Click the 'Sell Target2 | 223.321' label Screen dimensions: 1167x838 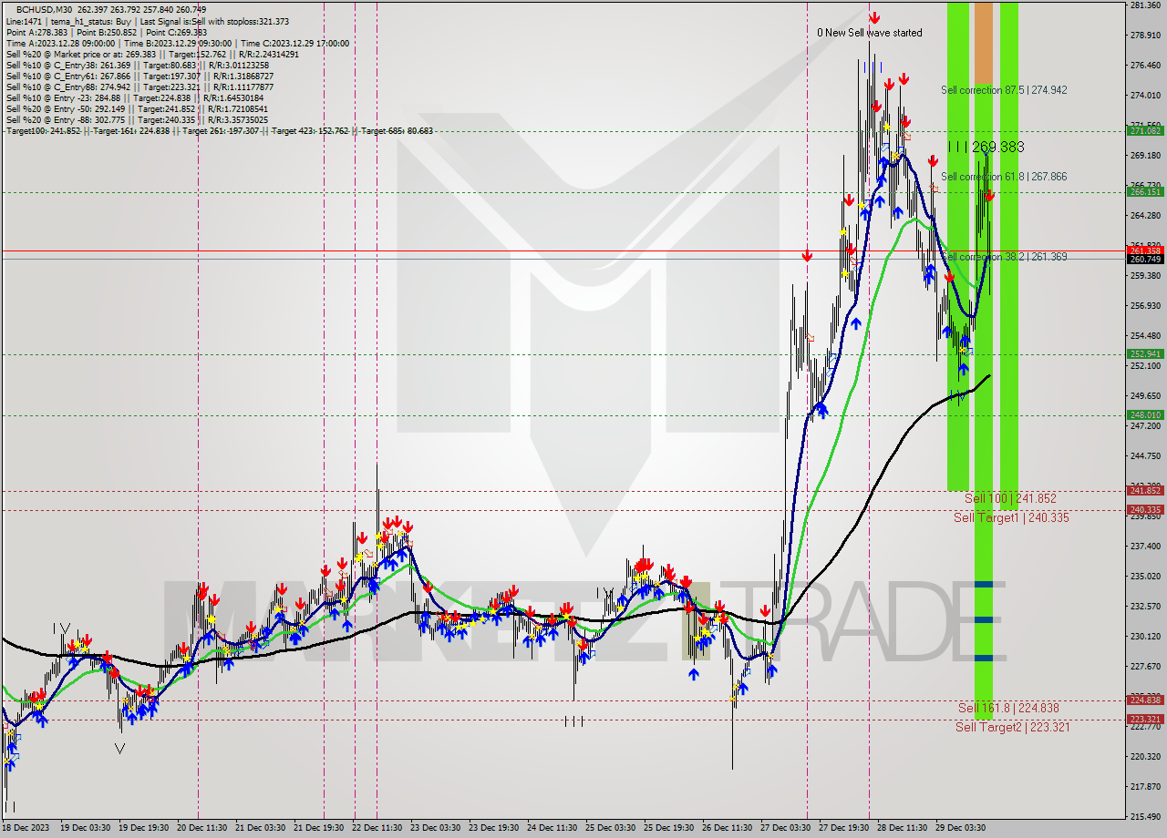1012,727
